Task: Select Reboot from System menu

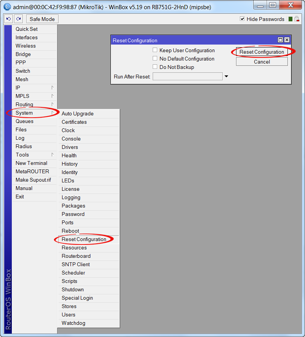Action: coord(70,231)
